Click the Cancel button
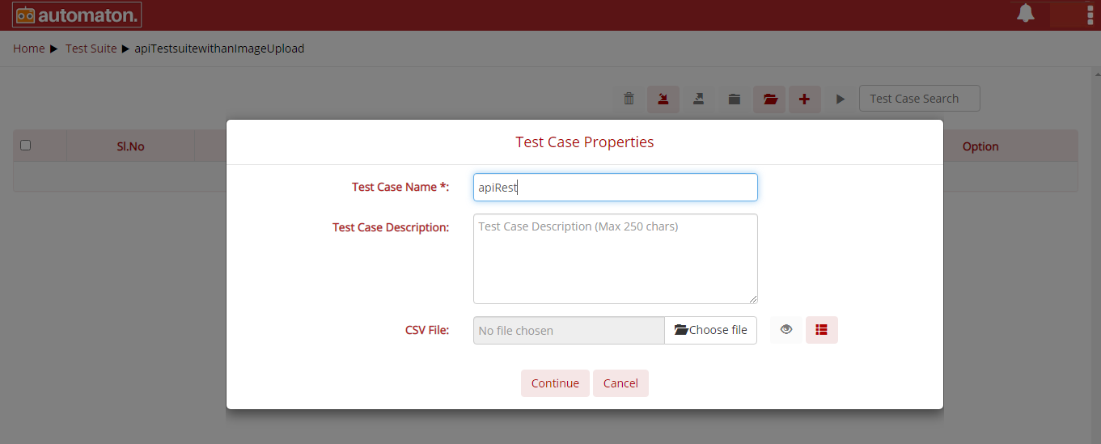1101x444 pixels. [620, 383]
